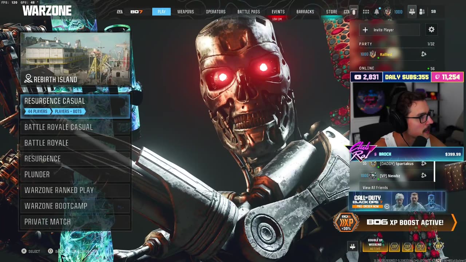The width and height of the screenshot is (466, 262).
Task: Click platform icon next to Newbz
Action: click(423, 175)
